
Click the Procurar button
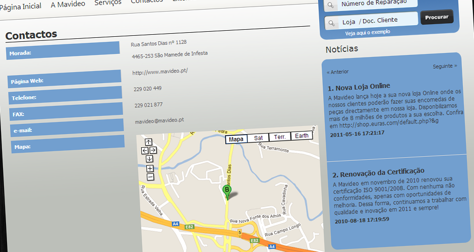[x=437, y=17]
